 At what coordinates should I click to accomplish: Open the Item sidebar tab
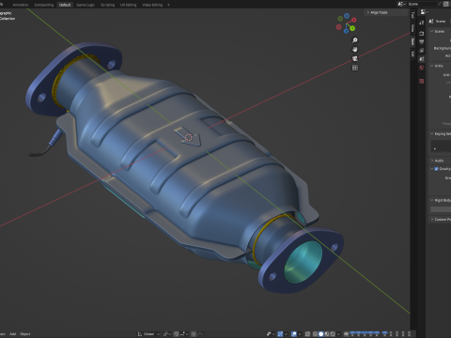click(412, 41)
